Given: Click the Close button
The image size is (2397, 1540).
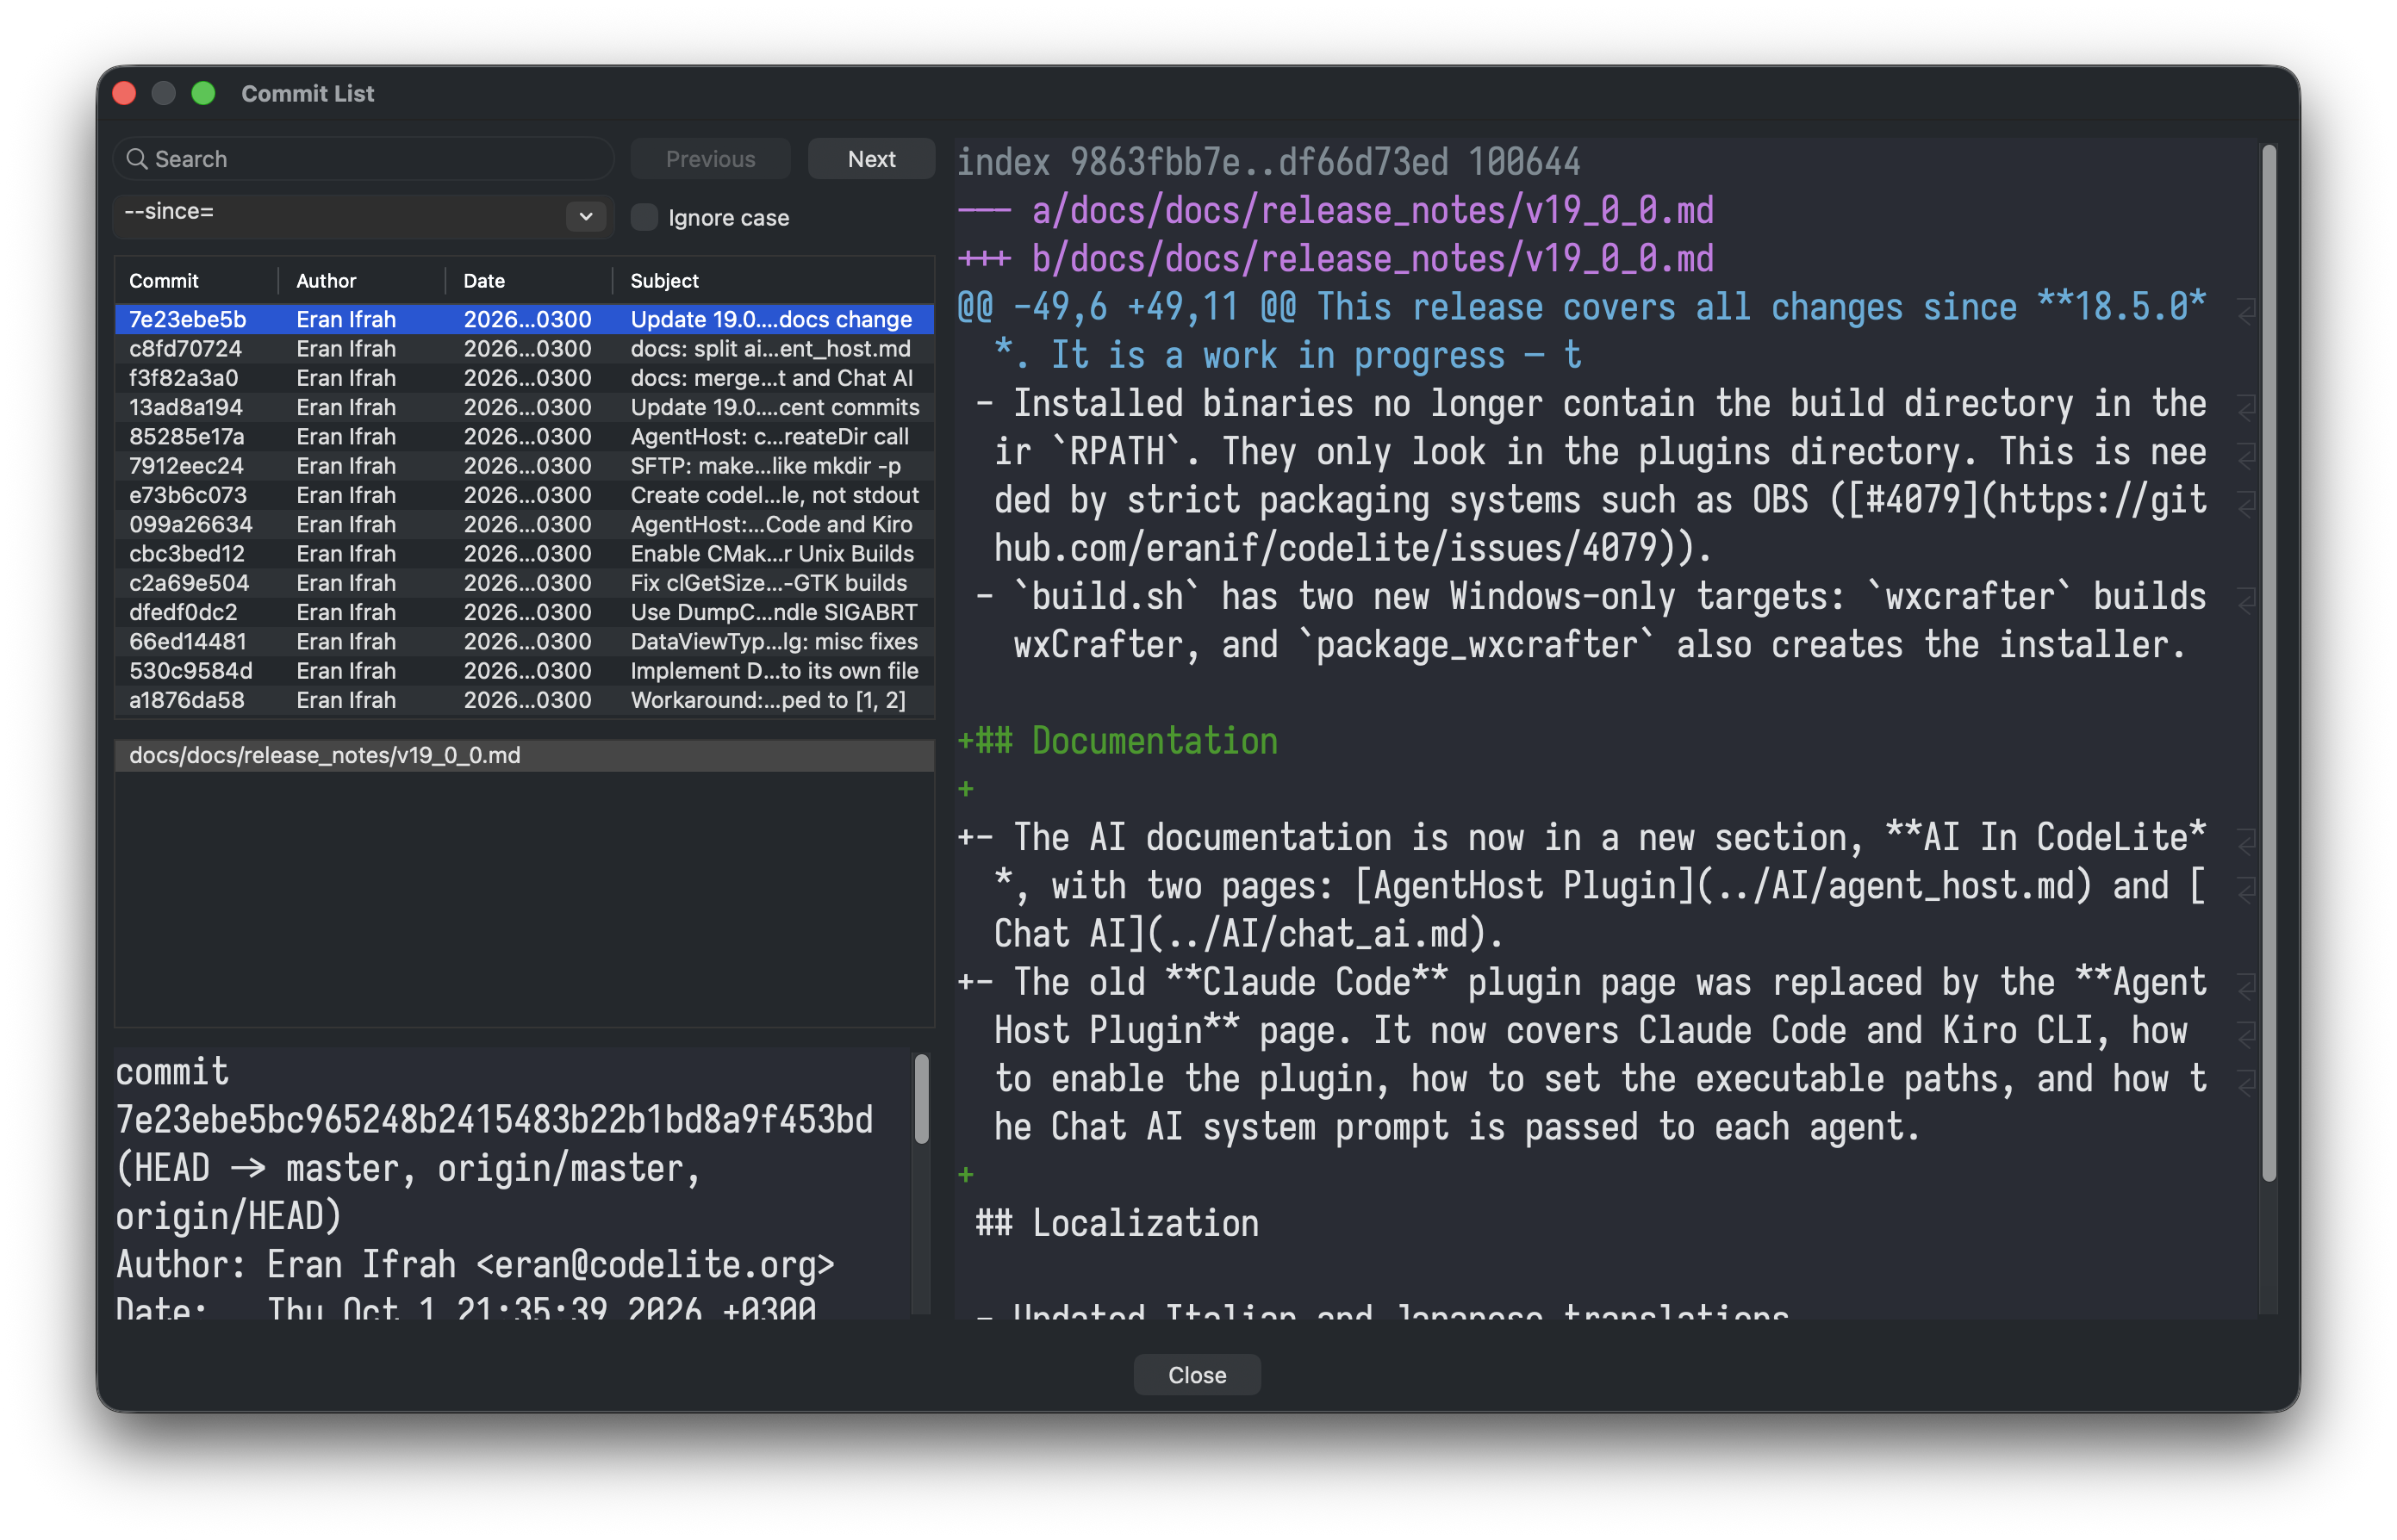Looking at the screenshot, I should (1197, 1375).
